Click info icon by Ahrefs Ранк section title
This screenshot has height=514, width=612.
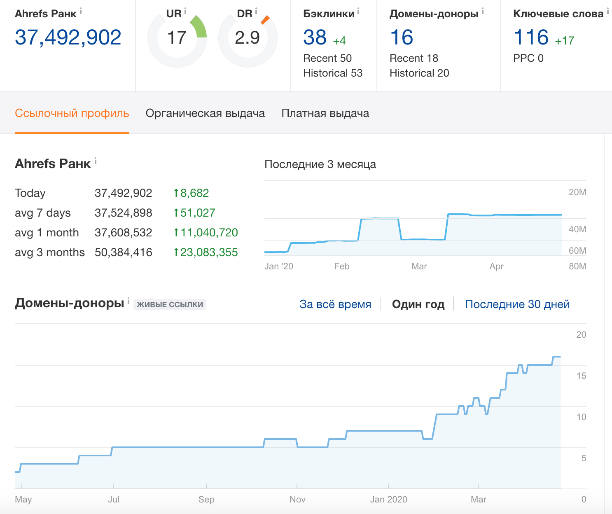[x=96, y=161]
